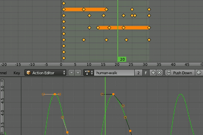The width and height of the screenshot is (203, 135).
Task: Select frame 31 keyframe in the second channel row
Action: [x=149, y=9]
